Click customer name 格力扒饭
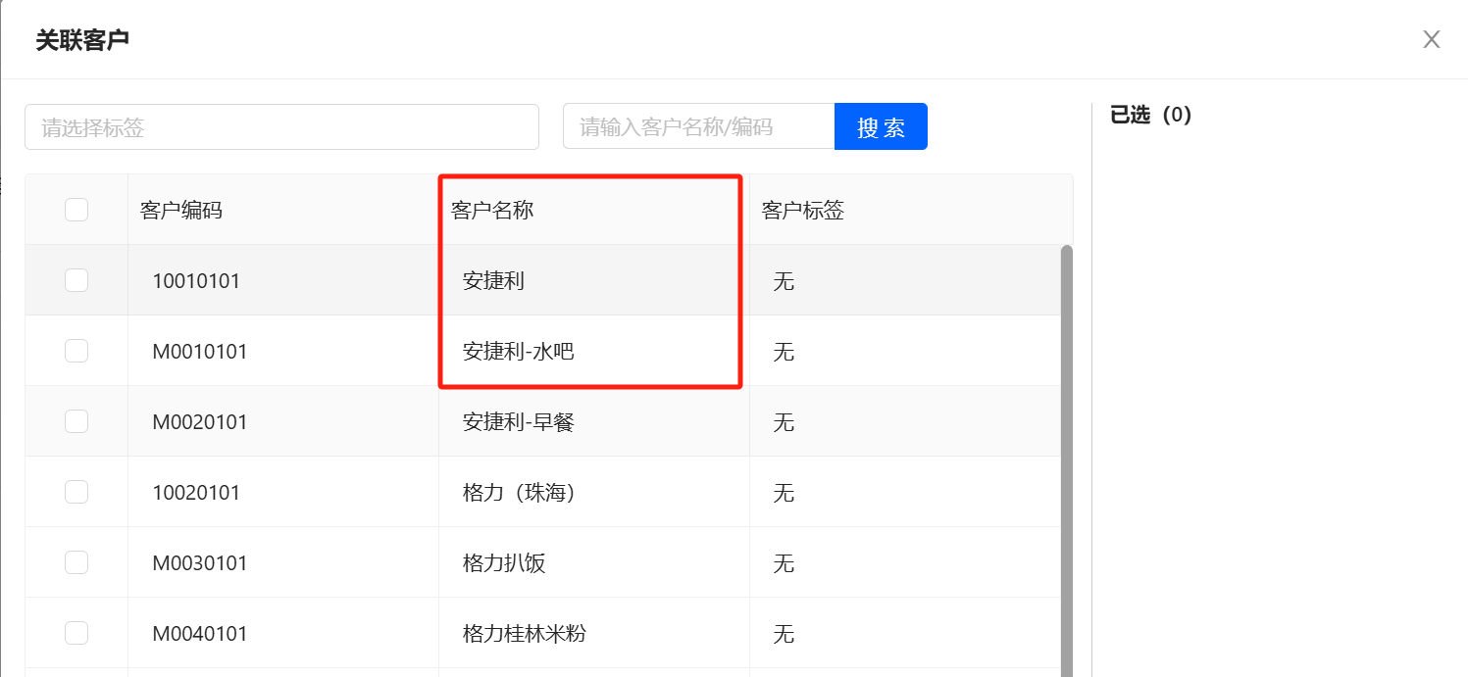The height and width of the screenshot is (677, 1468). 504,563
